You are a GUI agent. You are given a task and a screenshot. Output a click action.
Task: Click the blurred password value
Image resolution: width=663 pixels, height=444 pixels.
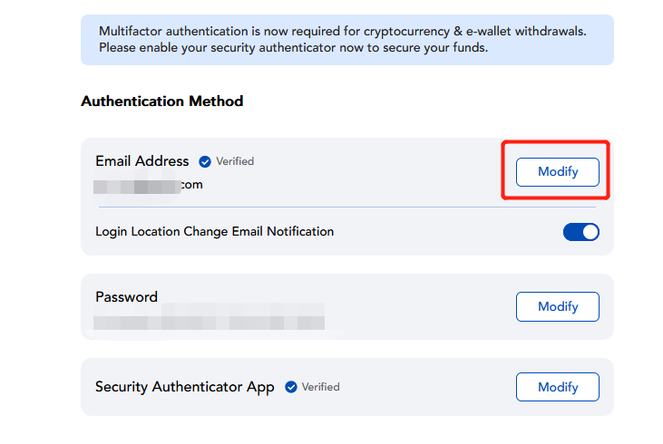point(209,320)
